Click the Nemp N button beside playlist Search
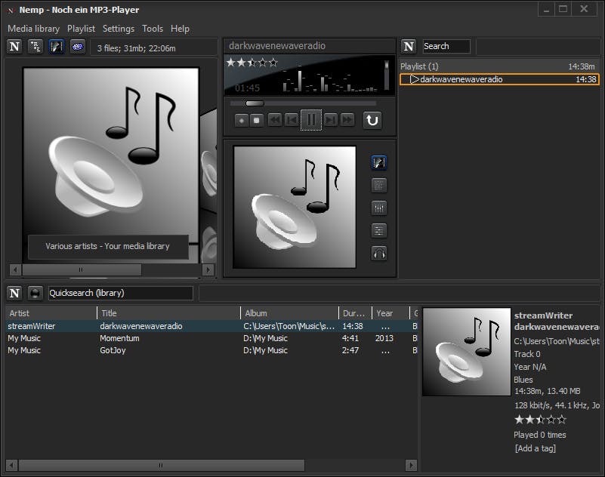The width and height of the screenshot is (605, 477). [409, 47]
